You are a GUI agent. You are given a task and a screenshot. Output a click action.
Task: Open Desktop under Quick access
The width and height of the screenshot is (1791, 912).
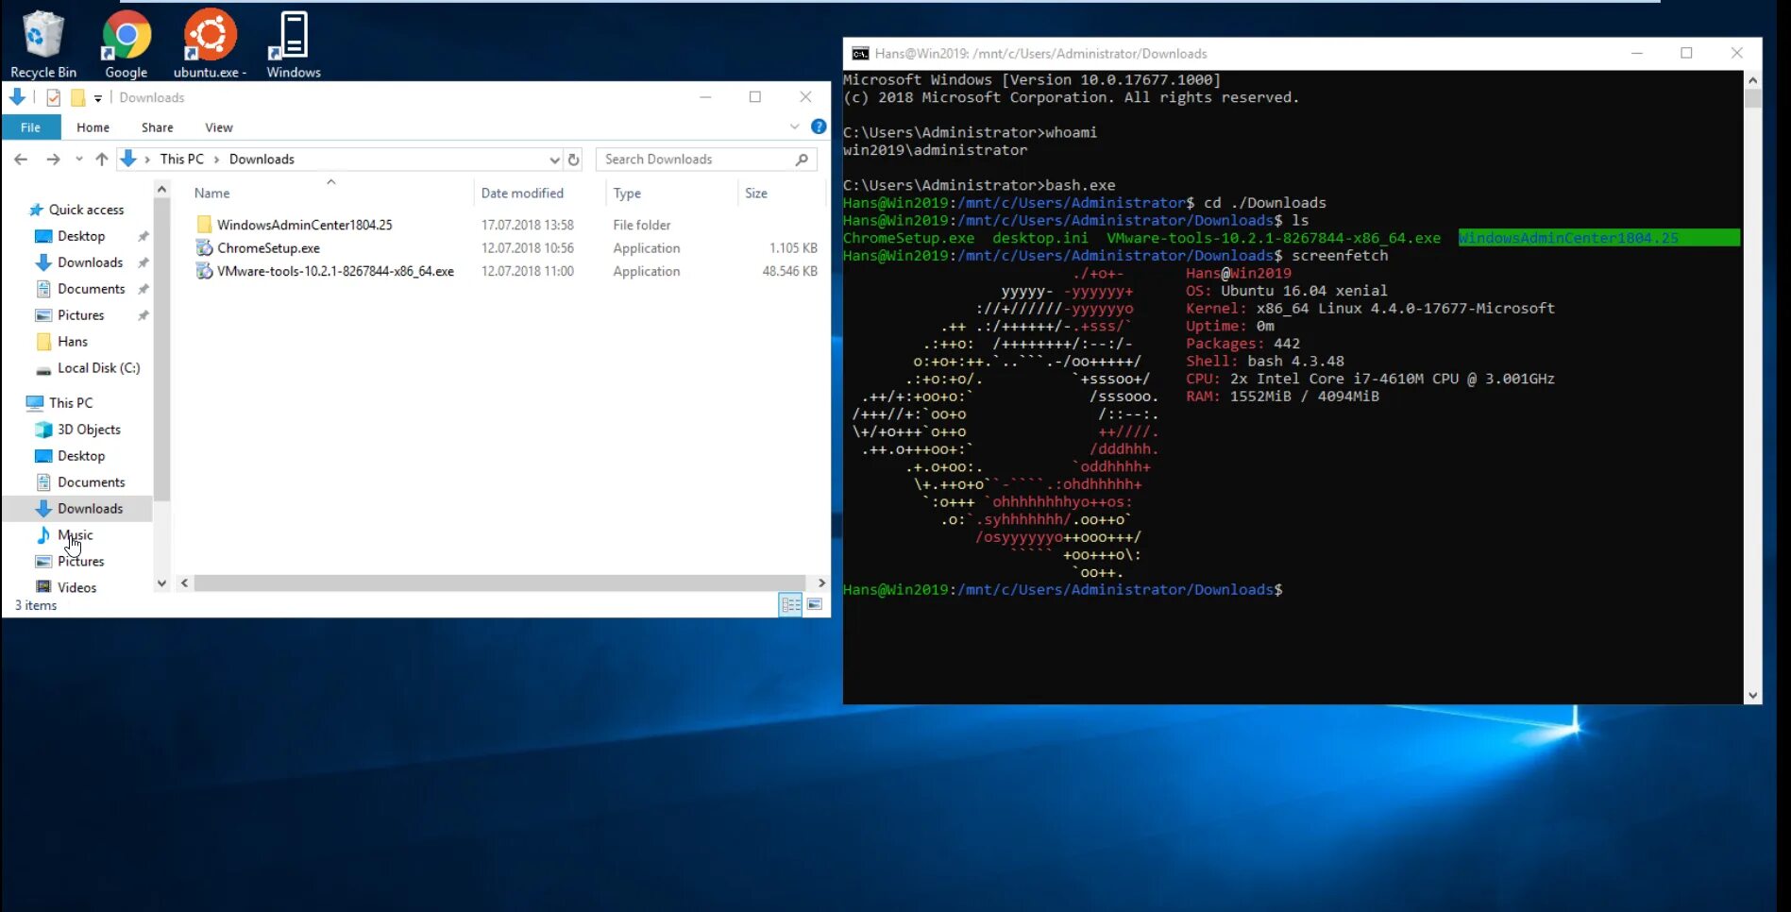pyautogui.click(x=81, y=236)
